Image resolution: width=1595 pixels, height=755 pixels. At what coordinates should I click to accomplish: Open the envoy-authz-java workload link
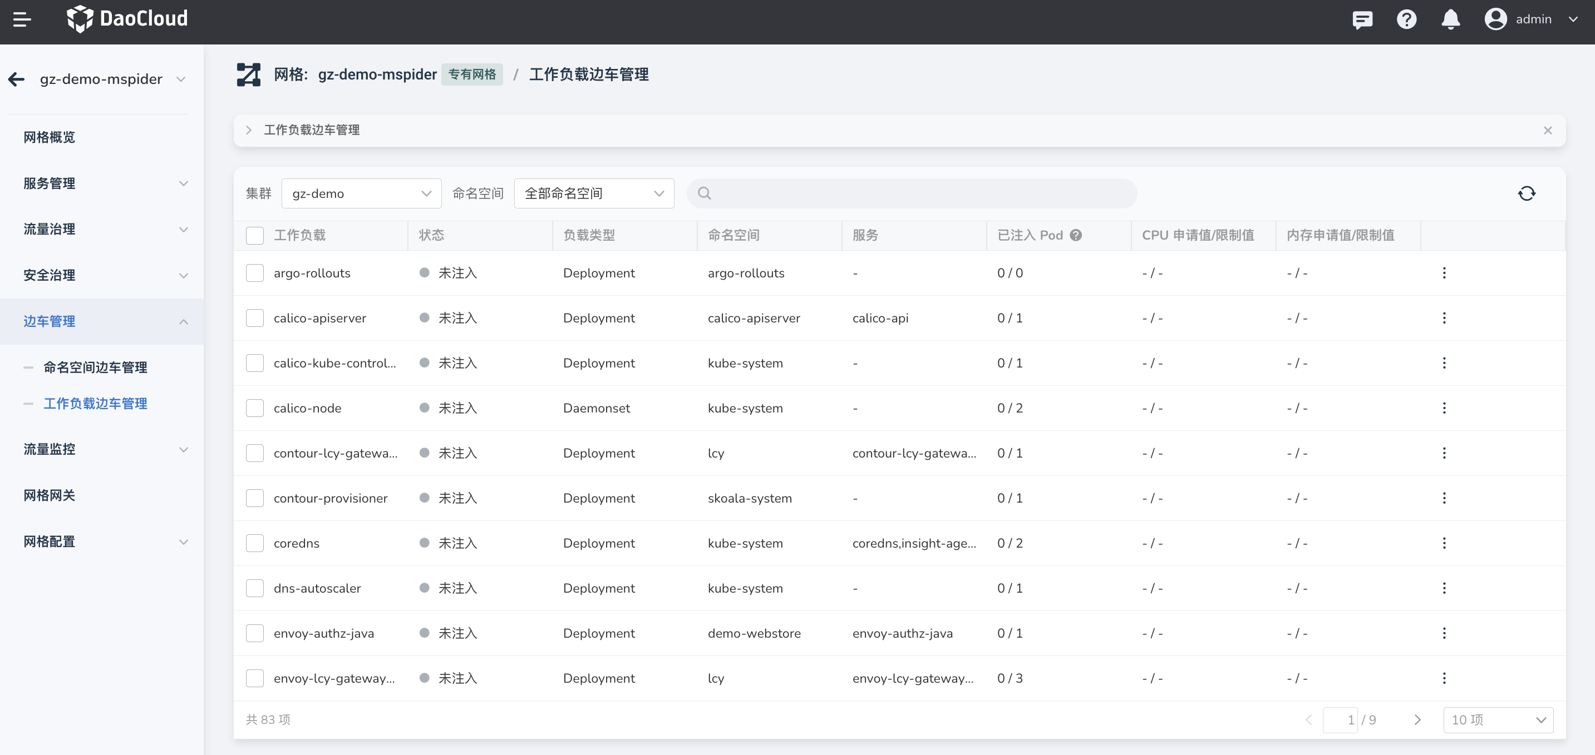(324, 633)
